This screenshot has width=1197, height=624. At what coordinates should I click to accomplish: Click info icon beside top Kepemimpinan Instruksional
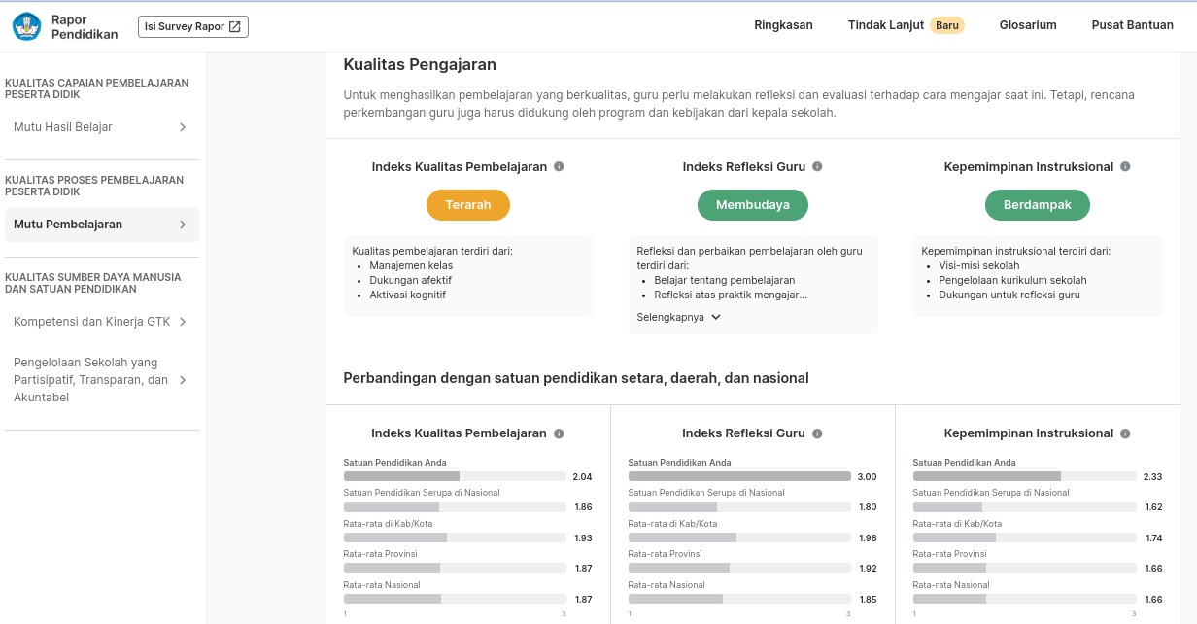pyautogui.click(x=1125, y=166)
